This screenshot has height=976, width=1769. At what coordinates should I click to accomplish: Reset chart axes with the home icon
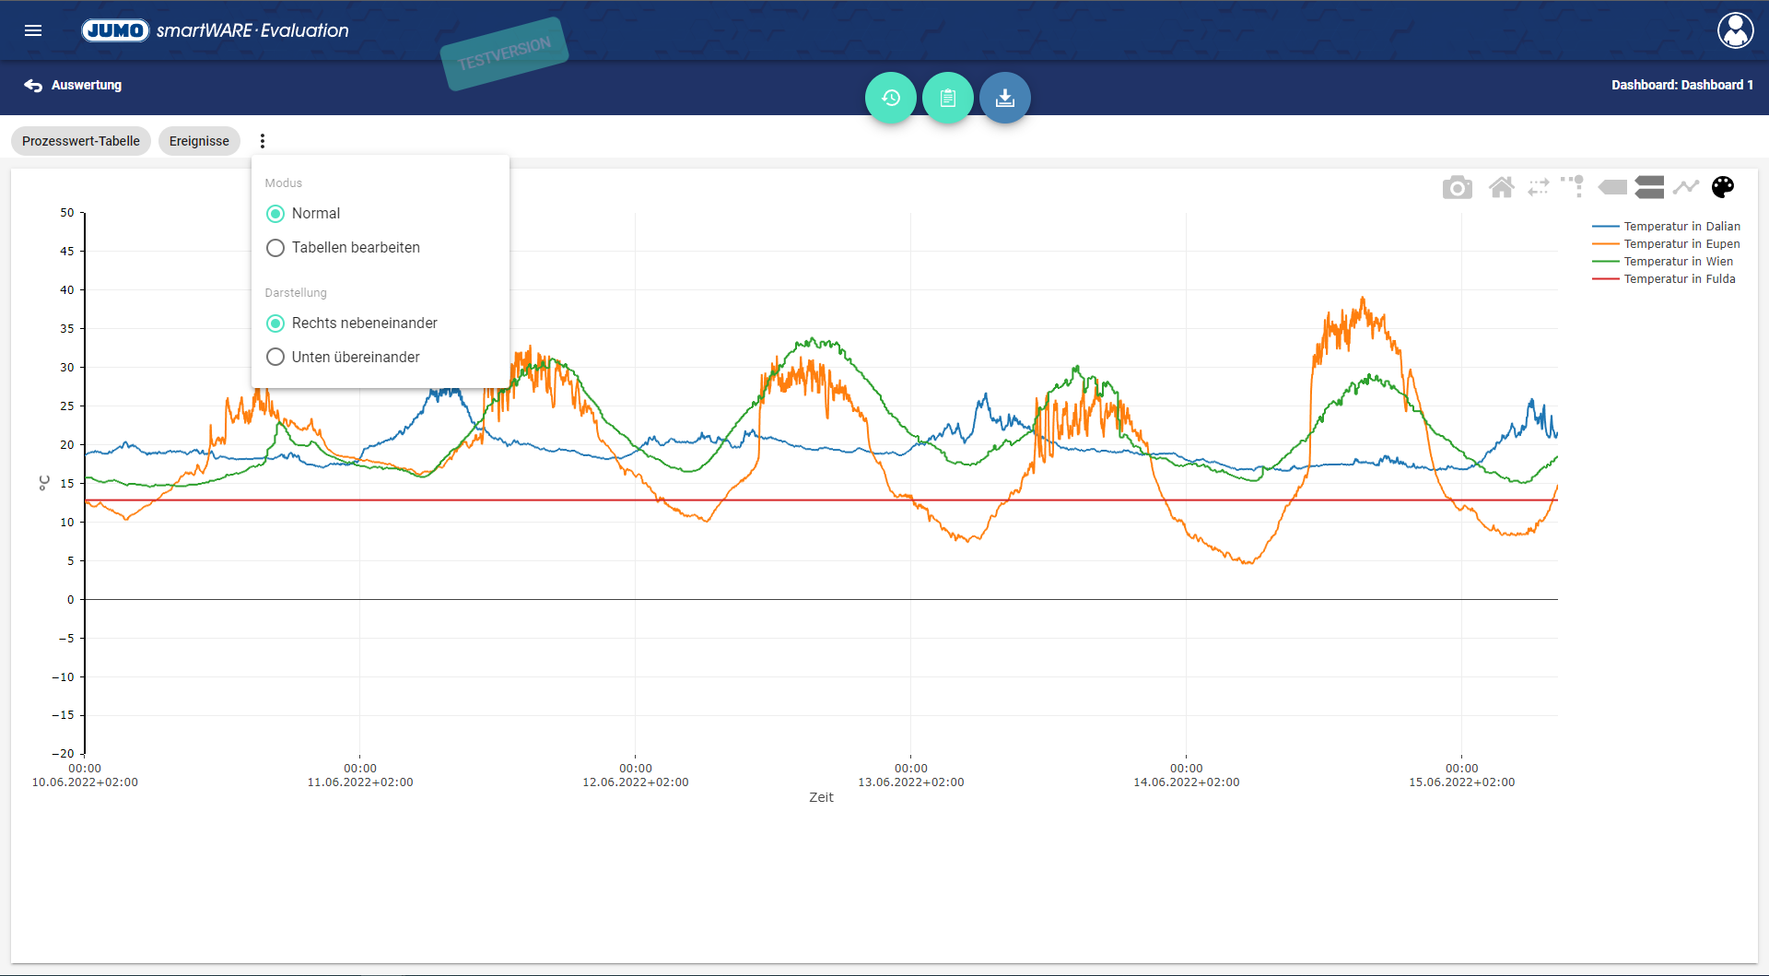click(x=1501, y=188)
